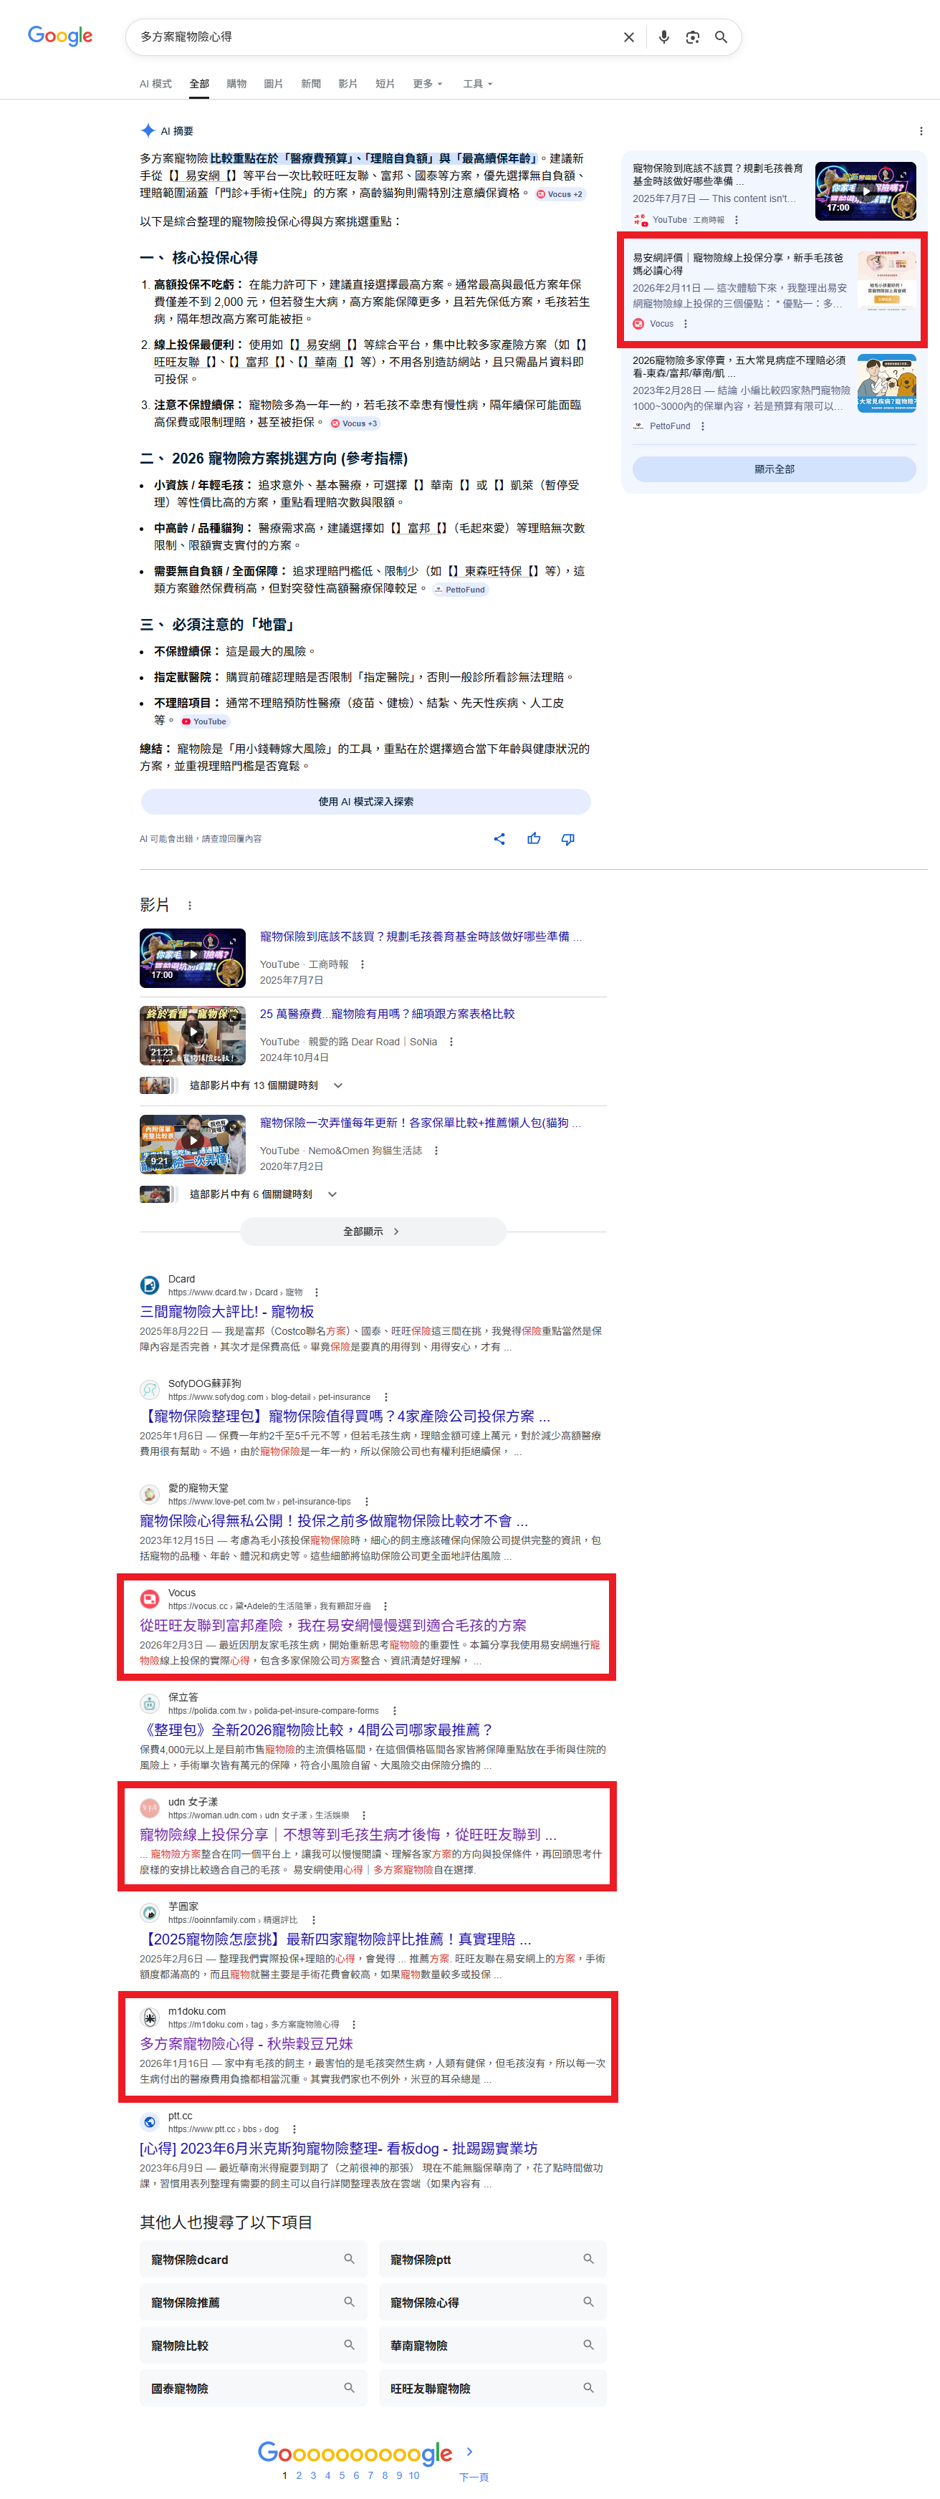Click 使用 AI 模式深入探索 button
This screenshot has height=2499, width=940.
point(365,801)
